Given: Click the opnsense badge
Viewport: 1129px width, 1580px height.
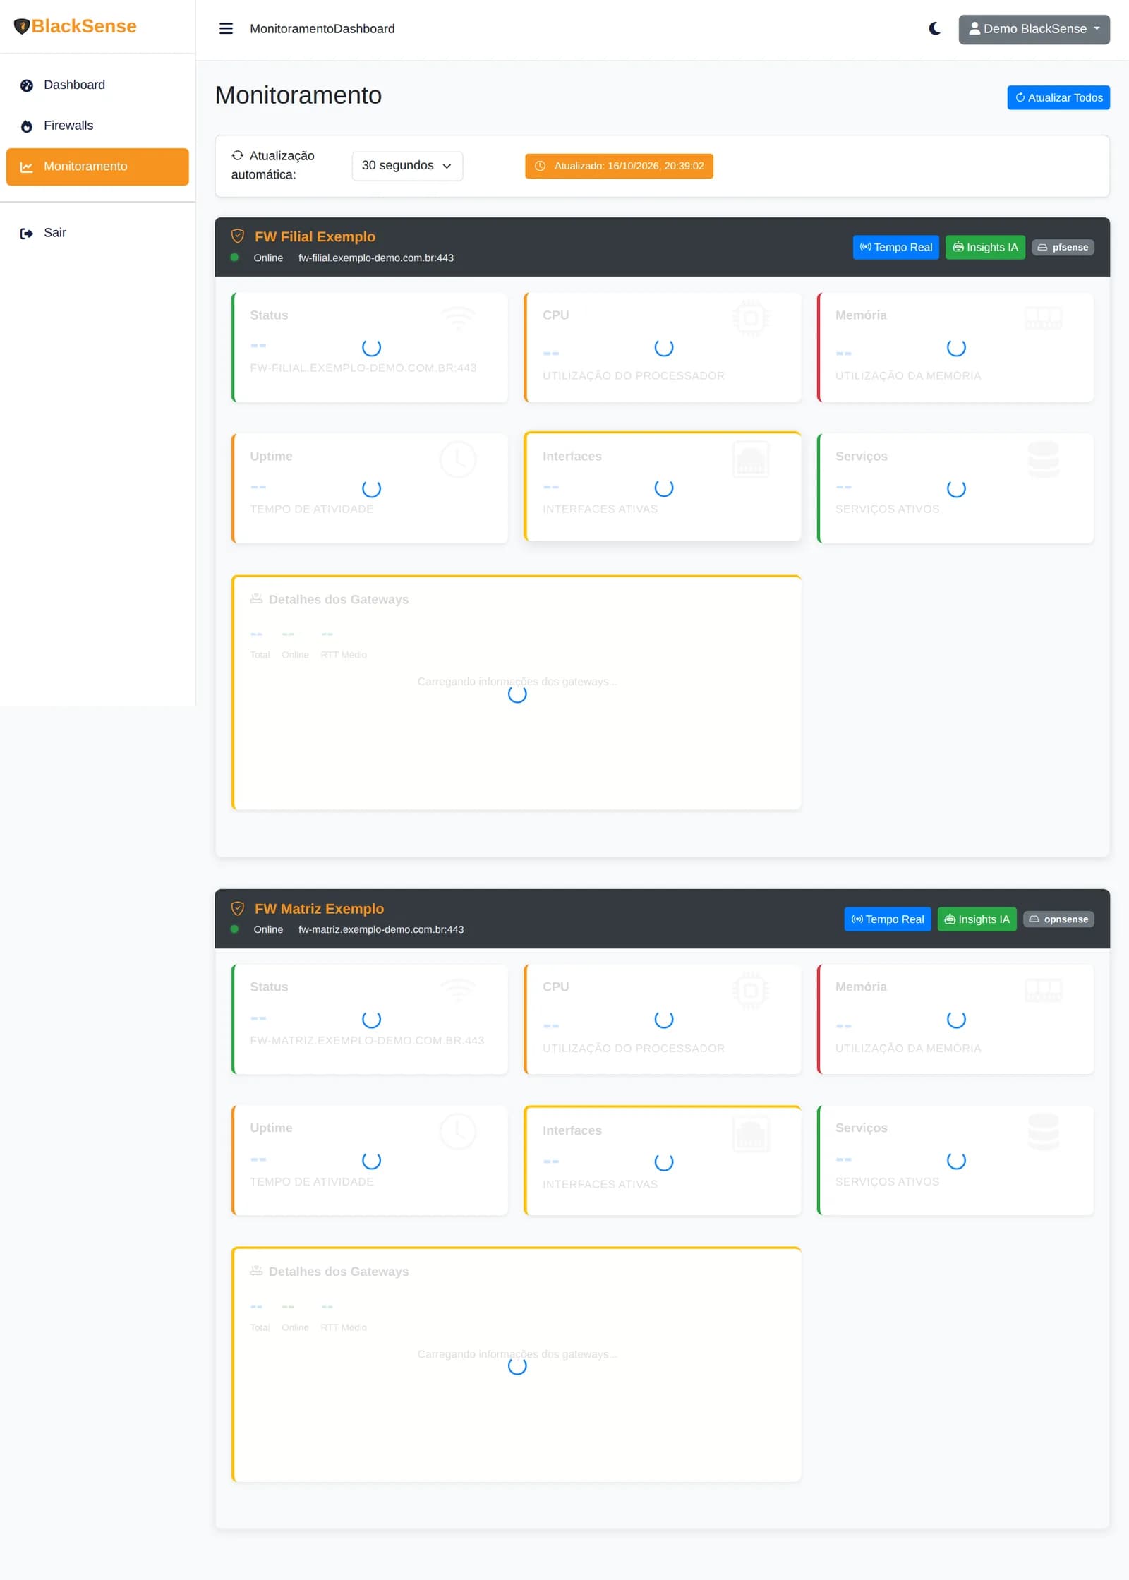Looking at the screenshot, I should [1058, 919].
